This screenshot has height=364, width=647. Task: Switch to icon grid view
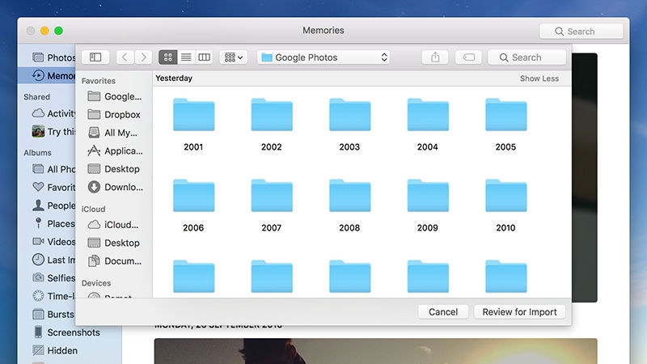click(x=168, y=57)
